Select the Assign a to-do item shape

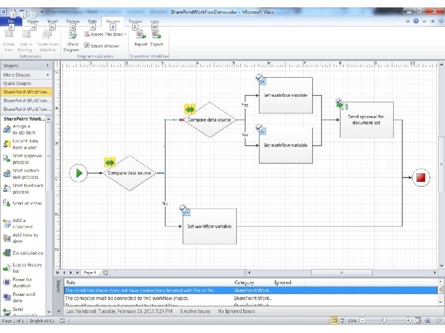click(23, 129)
